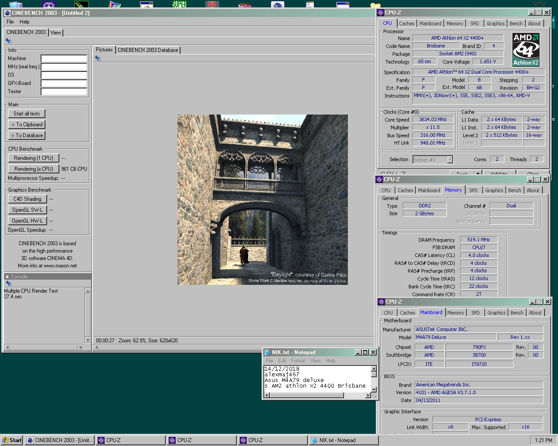Viewport: 558px width, 446px height.
Task: Switch to the View tab in CINEBENCH
Action: tap(56, 33)
